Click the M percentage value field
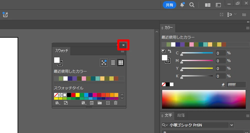The width and height of the screenshot is (250, 133). [x=221, y=61]
